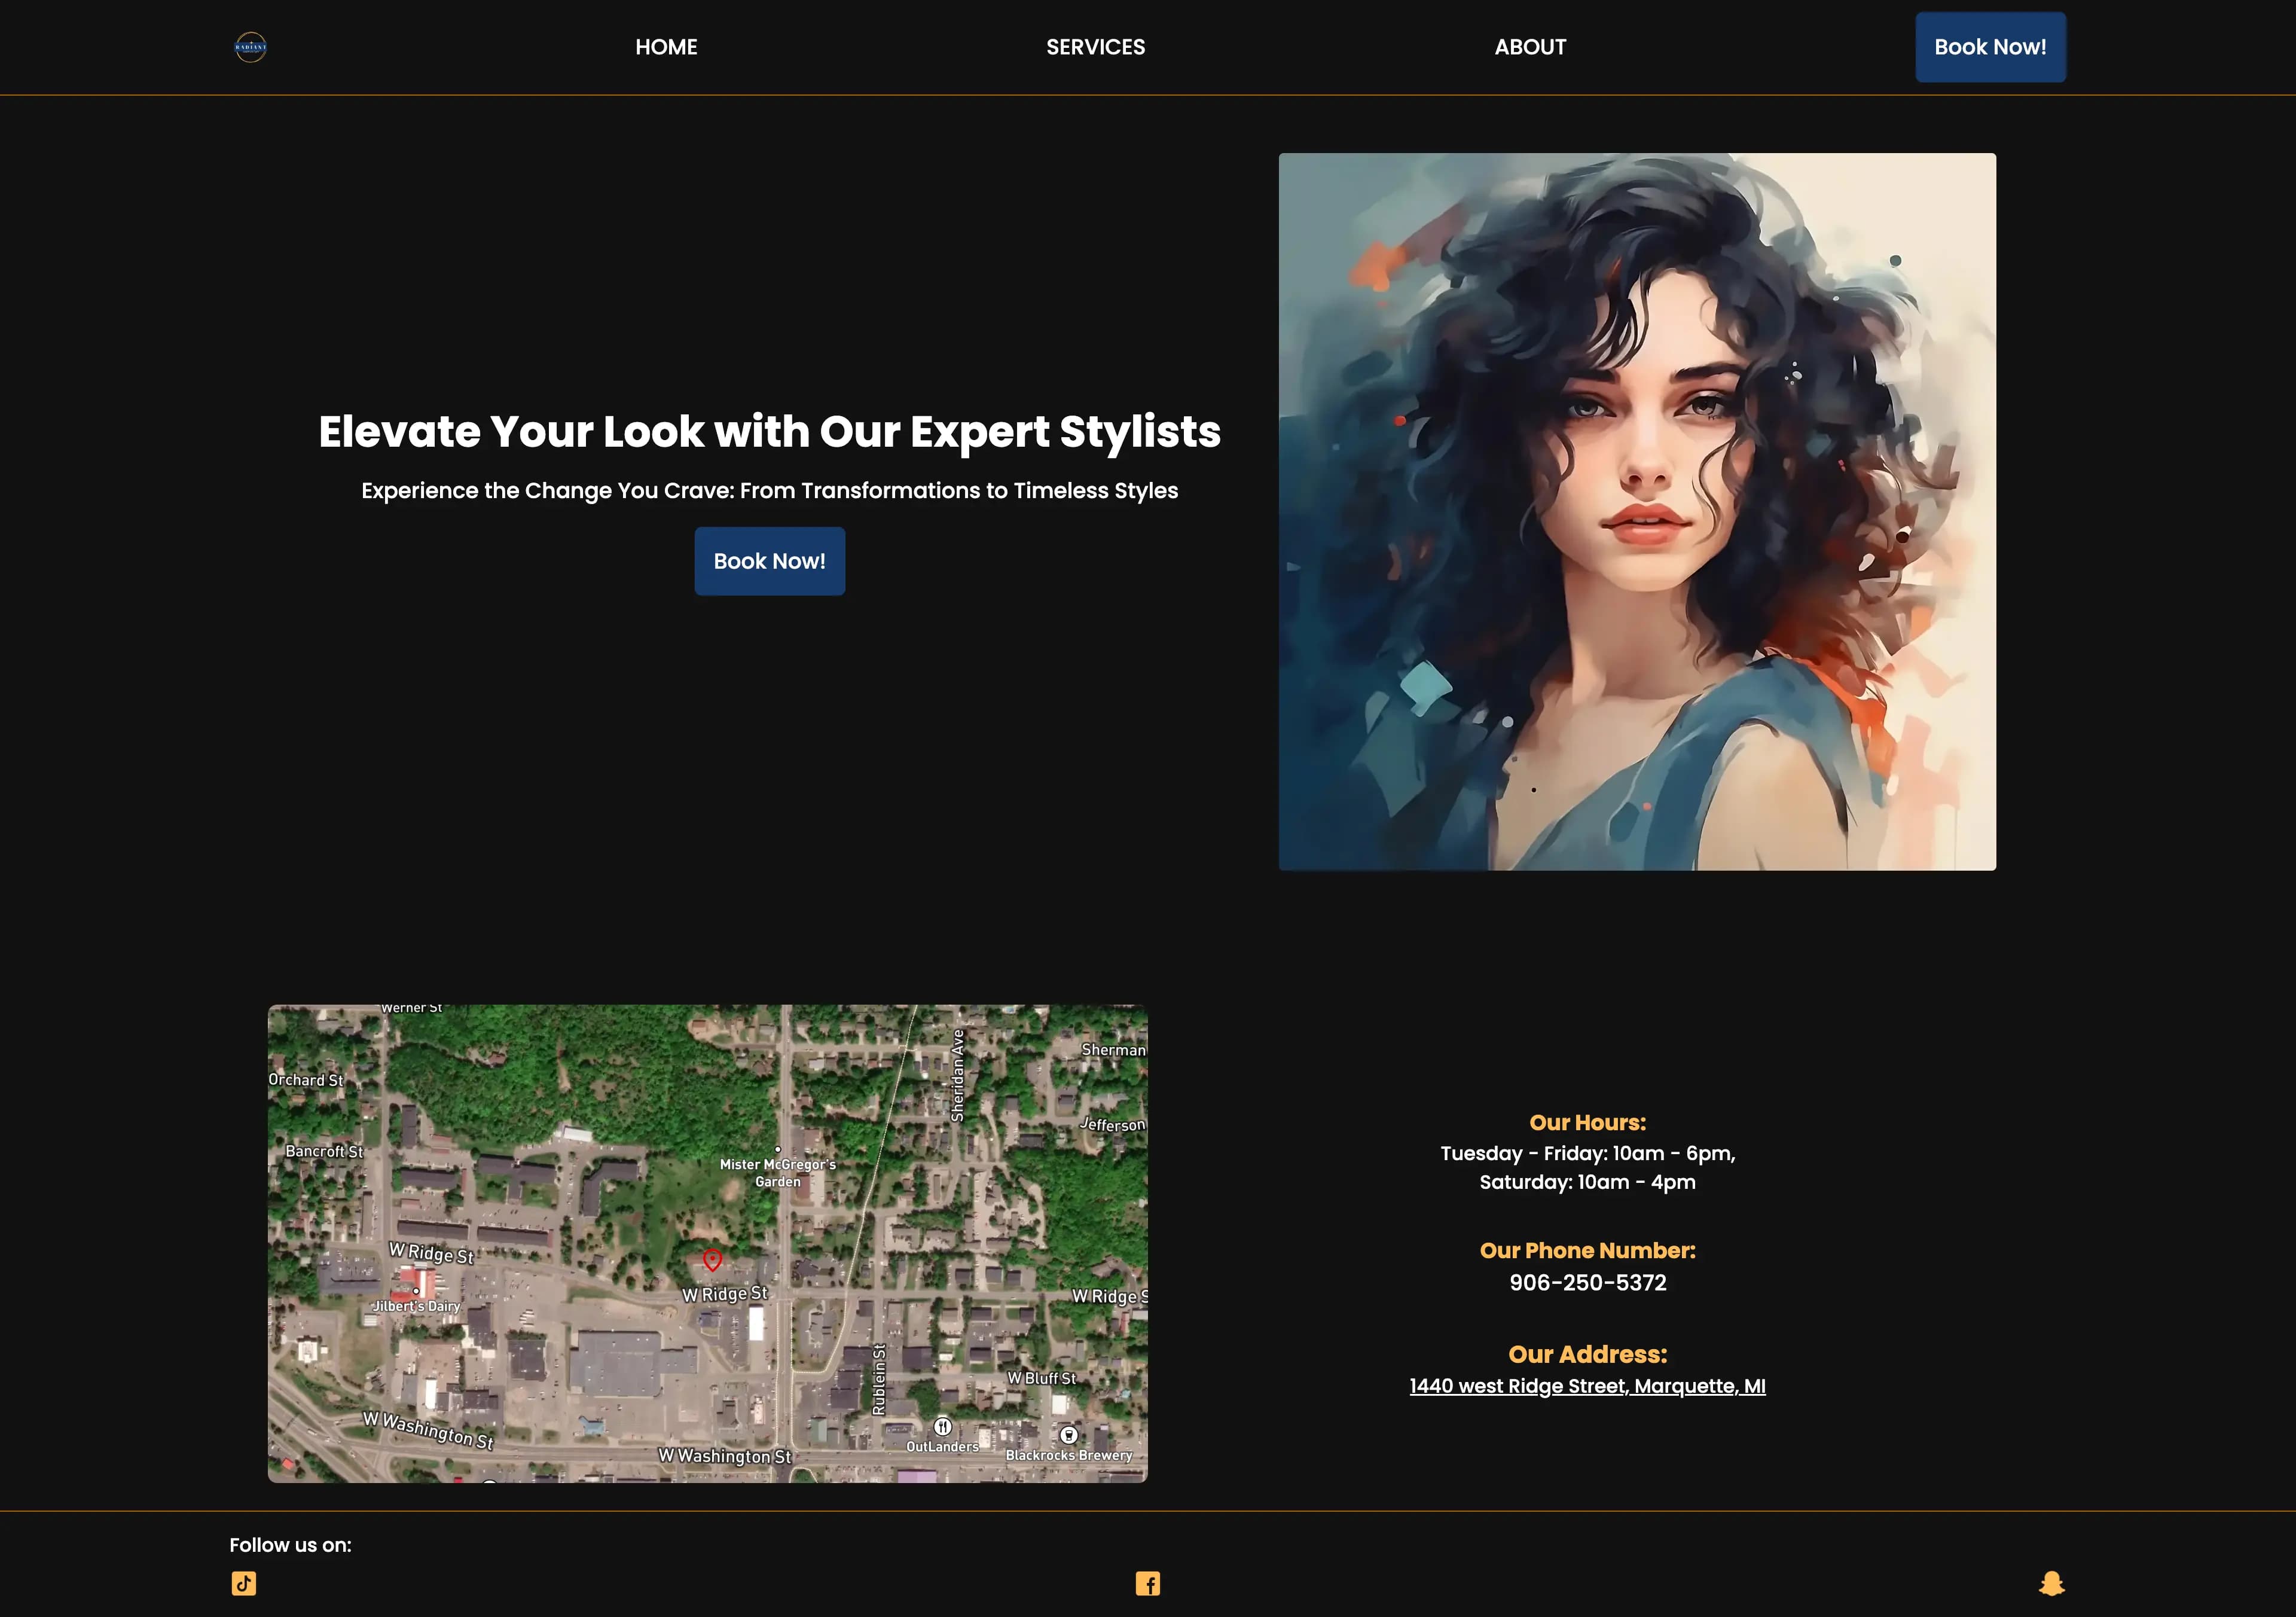Open the Snapchat ghost icon
This screenshot has width=2296, height=1617.
(2051, 1583)
